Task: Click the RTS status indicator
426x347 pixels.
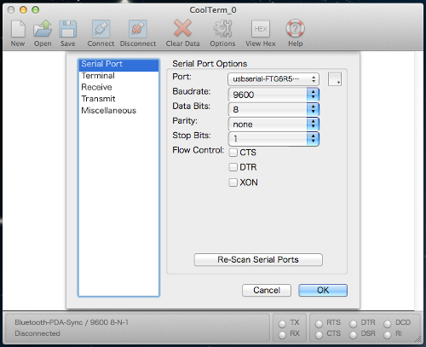Action: [x=319, y=324]
